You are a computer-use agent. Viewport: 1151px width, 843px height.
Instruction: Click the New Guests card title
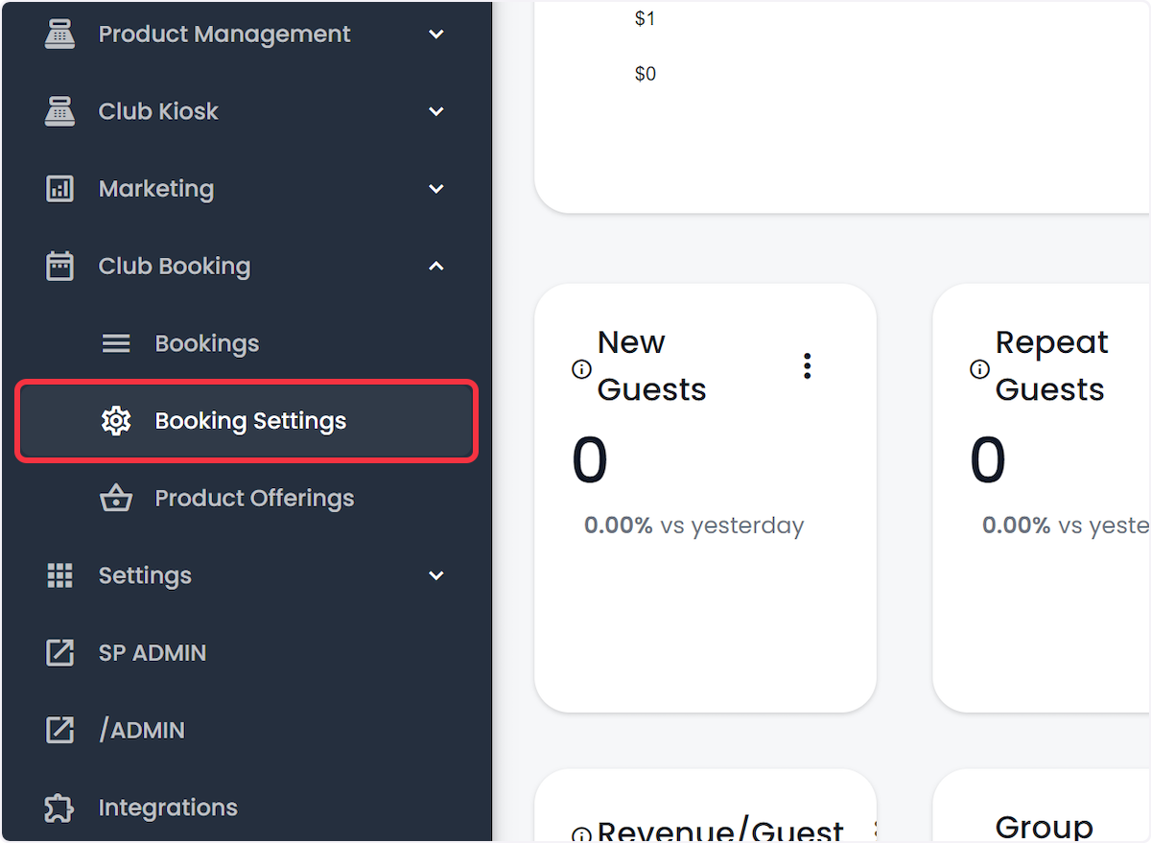point(651,365)
